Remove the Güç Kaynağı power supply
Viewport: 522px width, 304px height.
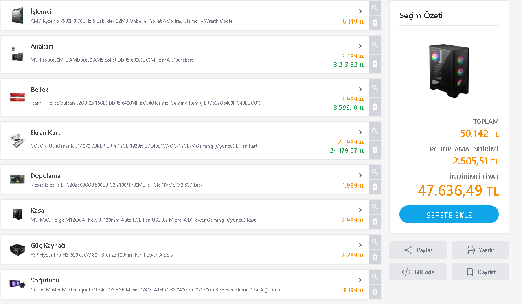click(x=375, y=257)
